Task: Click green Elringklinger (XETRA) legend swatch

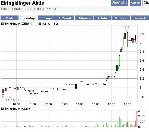Action: pos(2,24)
